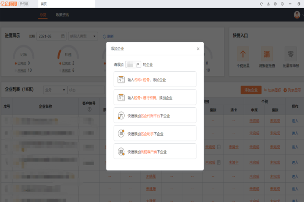Image resolution: width=304 pixels, height=202 pixels.
Task: Click 未清卡 in the third company row
Action: (x=234, y=147)
